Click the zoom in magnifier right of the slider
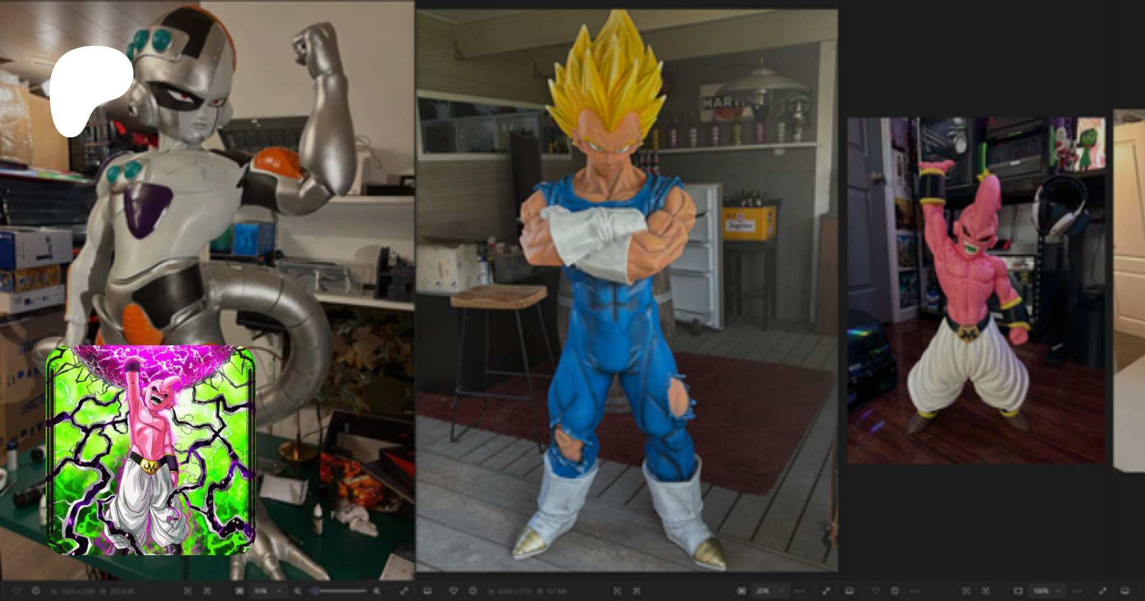Screen dimensions: 1145x601 point(377,591)
